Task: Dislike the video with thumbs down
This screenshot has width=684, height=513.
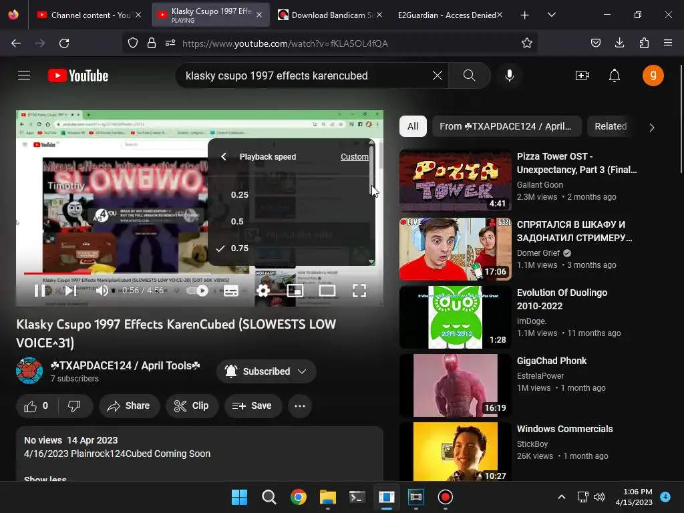Action: [x=75, y=406]
